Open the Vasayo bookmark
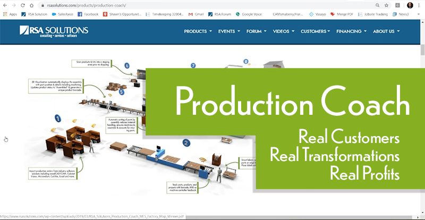The width and height of the screenshot is (425, 220). 317,14
